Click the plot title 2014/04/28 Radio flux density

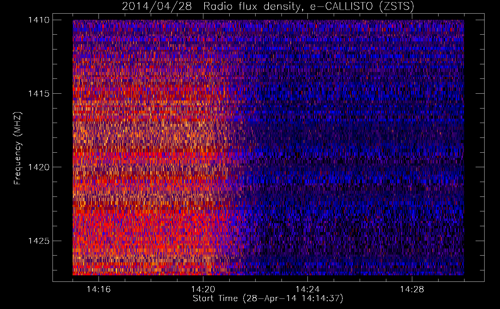point(268,6)
